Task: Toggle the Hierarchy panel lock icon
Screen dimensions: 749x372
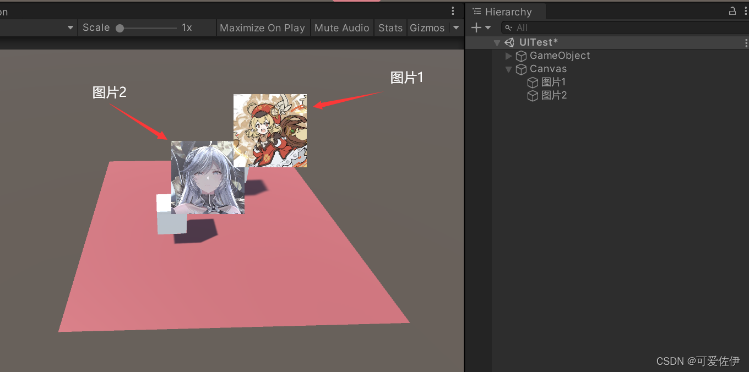Action: [x=732, y=11]
